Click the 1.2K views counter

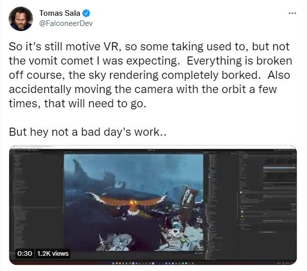coord(53,253)
